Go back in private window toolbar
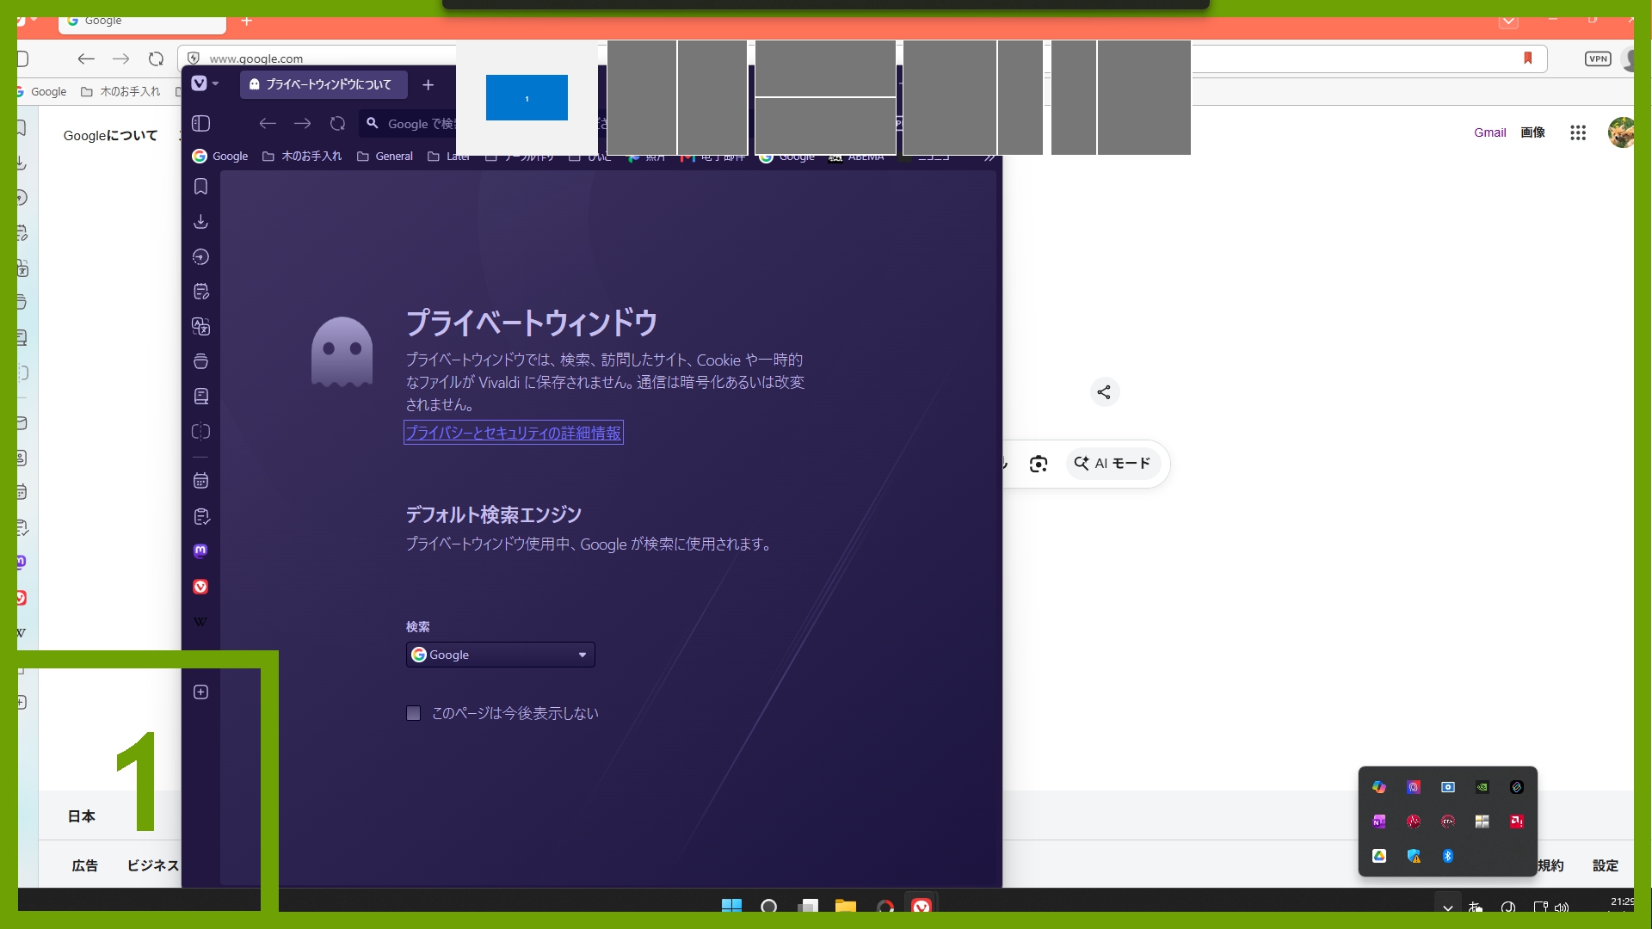The image size is (1652, 929). tap(268, 124)
